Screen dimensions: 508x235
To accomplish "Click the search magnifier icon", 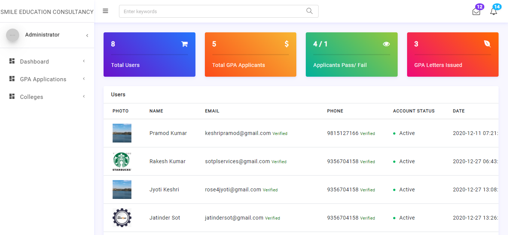I will 310,11.
